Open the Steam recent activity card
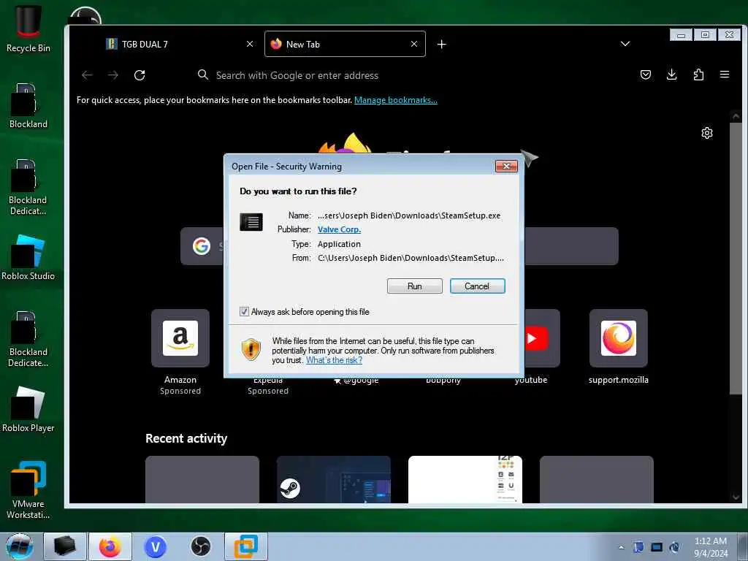Screen dimensions: 748x561 coord(333,479)
